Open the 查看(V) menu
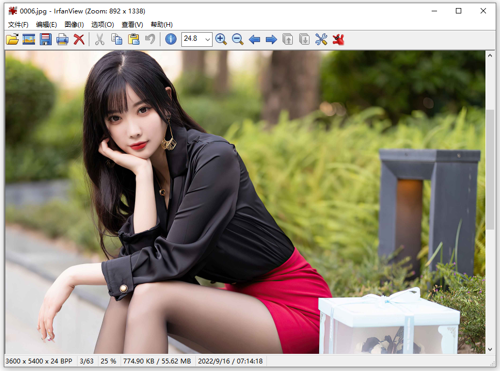500x371 pixels. coord(131,24)
